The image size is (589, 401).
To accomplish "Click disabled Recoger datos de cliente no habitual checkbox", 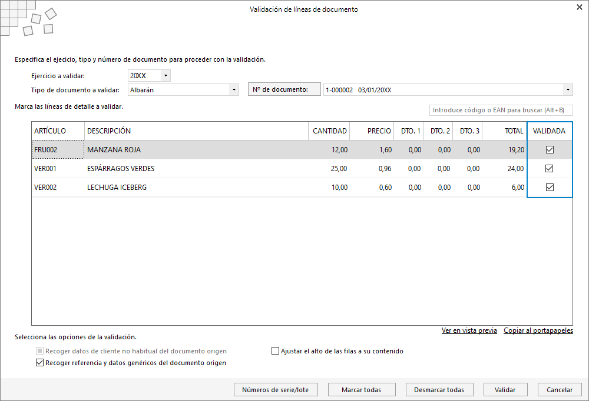I will [39, 351].
